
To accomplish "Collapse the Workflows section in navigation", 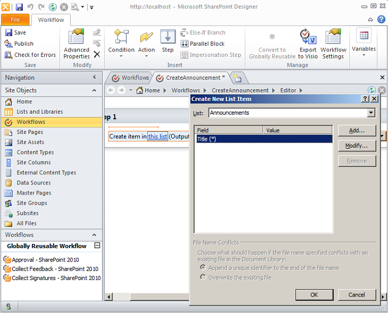I will pyautogui.click(x=94, y=235).
